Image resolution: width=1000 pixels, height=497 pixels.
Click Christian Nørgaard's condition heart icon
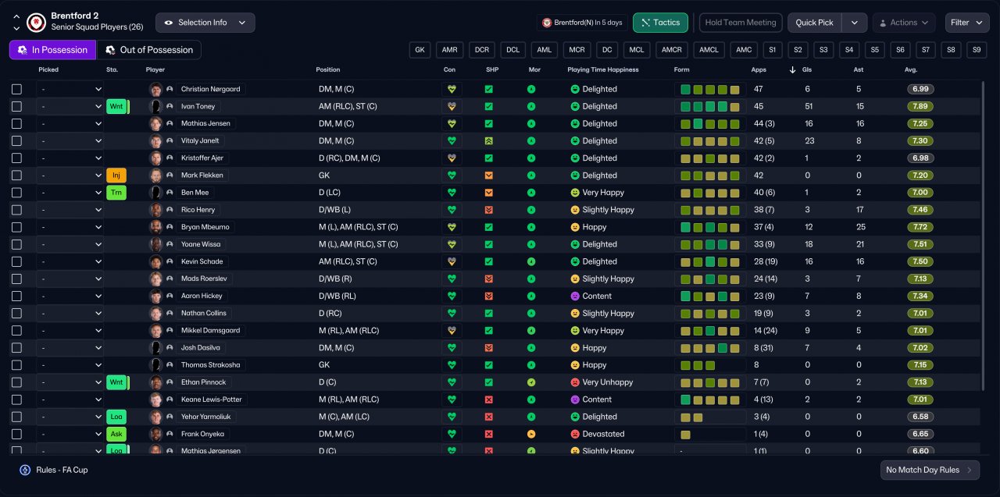click(451, 89)
